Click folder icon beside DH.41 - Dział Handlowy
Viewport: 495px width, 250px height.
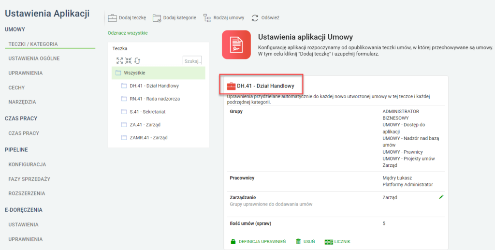124,86
